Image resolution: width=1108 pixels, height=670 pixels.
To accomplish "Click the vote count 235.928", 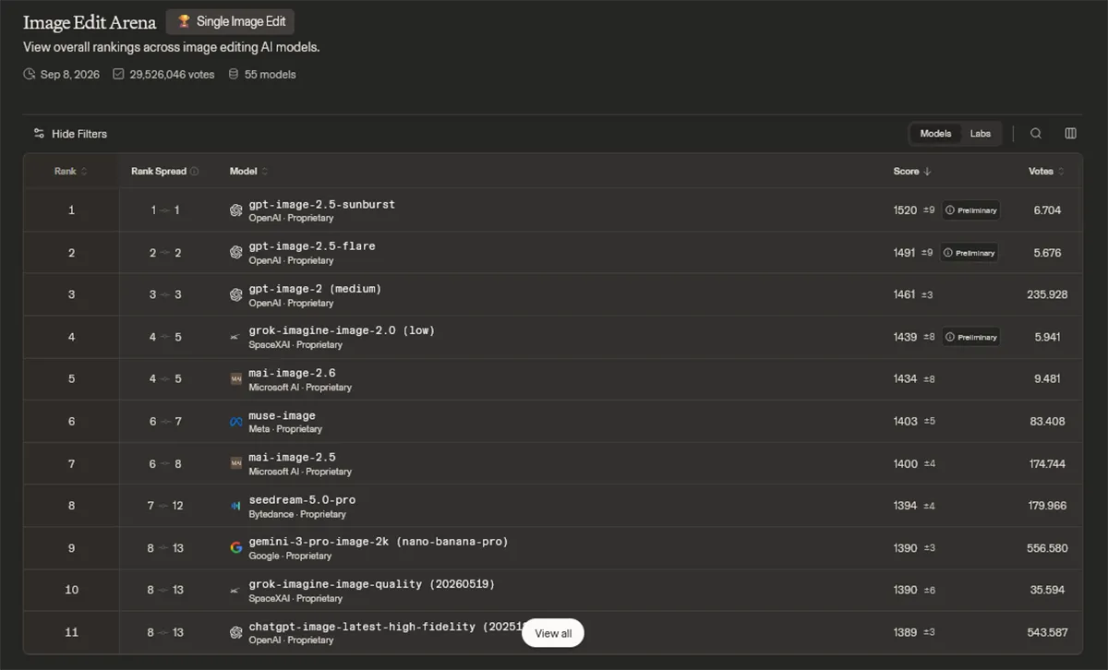I will [x=1047, y=294].
